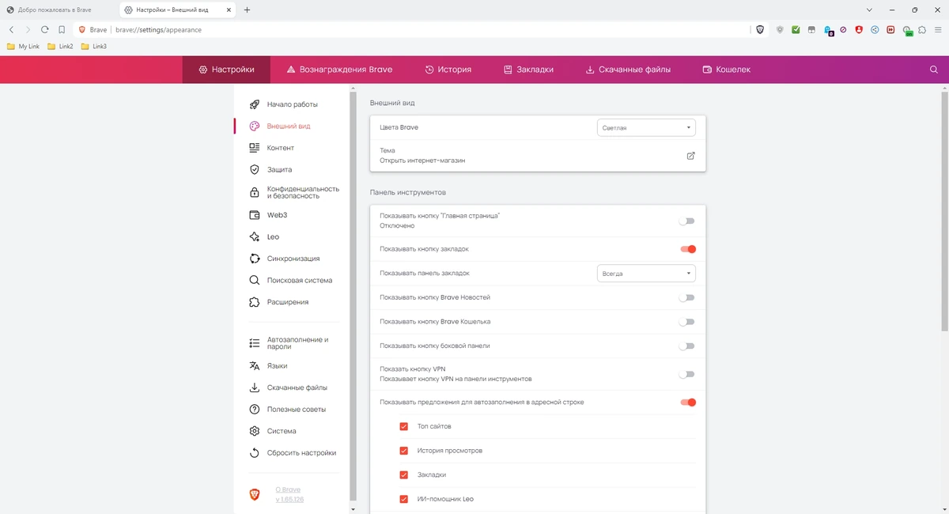Screen dimensions: 949x514
Task: Toggle 'Показать кнопку VPN' switch
Action: [687, 375]
